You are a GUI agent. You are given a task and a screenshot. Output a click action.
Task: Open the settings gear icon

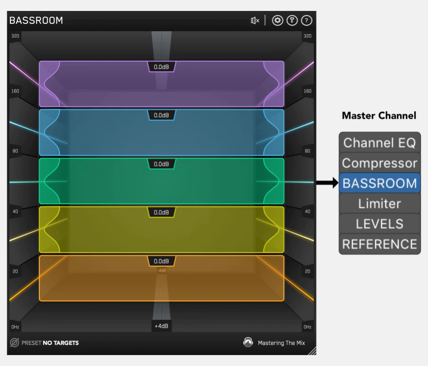click(277, 20)
